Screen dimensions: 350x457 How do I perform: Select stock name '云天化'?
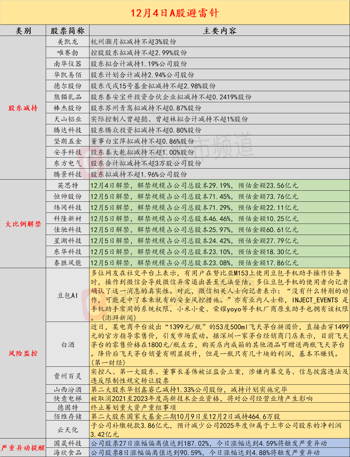click(68, 430)
